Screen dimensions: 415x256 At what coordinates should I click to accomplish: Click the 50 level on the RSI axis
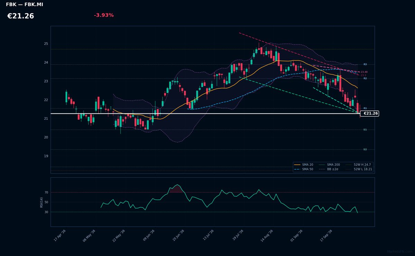click(46, 202)
